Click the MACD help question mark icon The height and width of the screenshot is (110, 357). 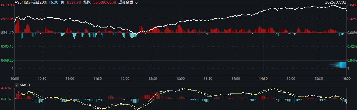[x=17, y=85]
